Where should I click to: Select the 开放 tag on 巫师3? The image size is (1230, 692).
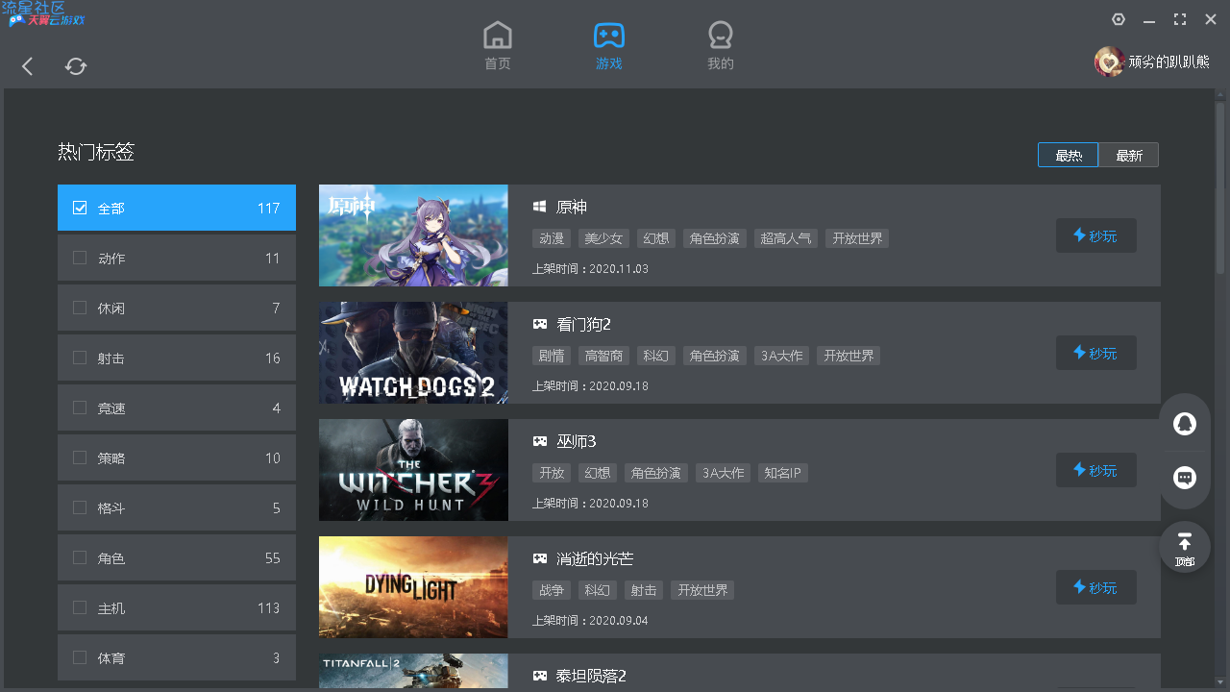pyautogui.click(x=552, y=473)
